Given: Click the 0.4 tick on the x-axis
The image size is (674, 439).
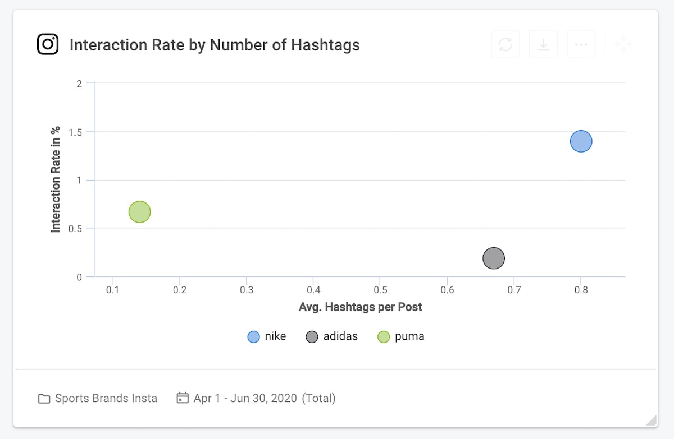Looking at the screenshot, I should 313,290.
